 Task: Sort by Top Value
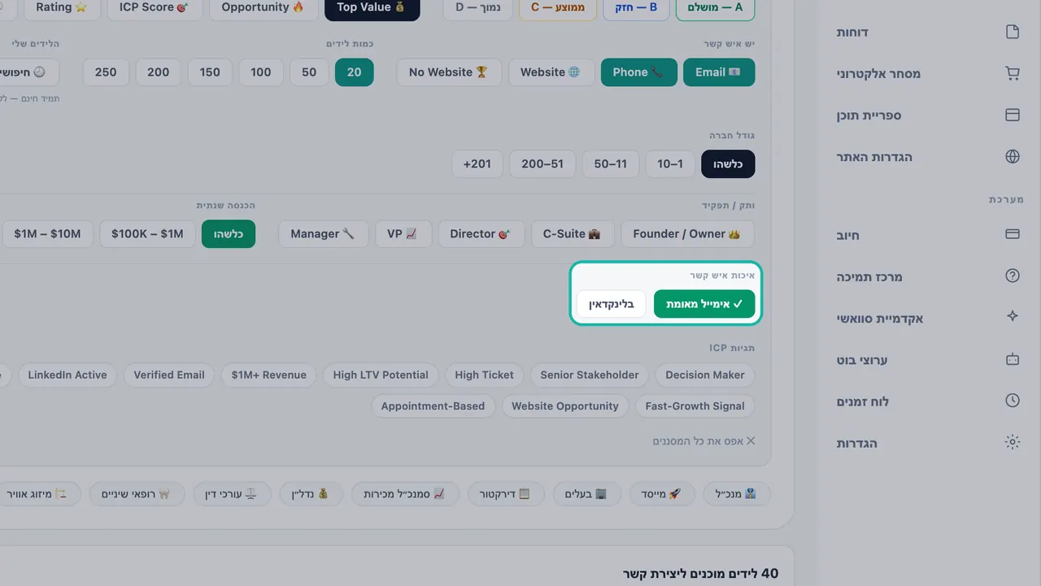pyautogui.click(x=372, y=7)
